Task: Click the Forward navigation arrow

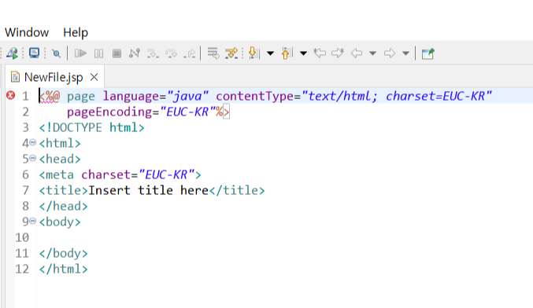Action: 390,53
